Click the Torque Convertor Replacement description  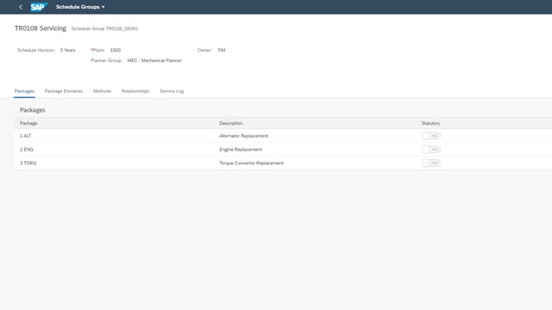point(251,163)
